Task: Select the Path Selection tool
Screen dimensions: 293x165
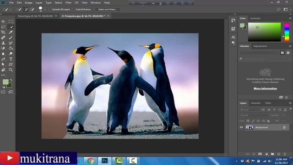Action: 3,64
